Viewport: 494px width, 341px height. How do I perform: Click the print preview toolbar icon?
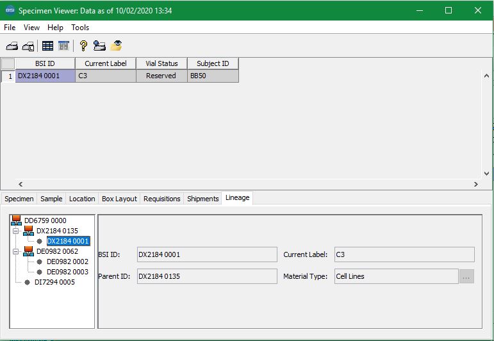click(28, 46)
